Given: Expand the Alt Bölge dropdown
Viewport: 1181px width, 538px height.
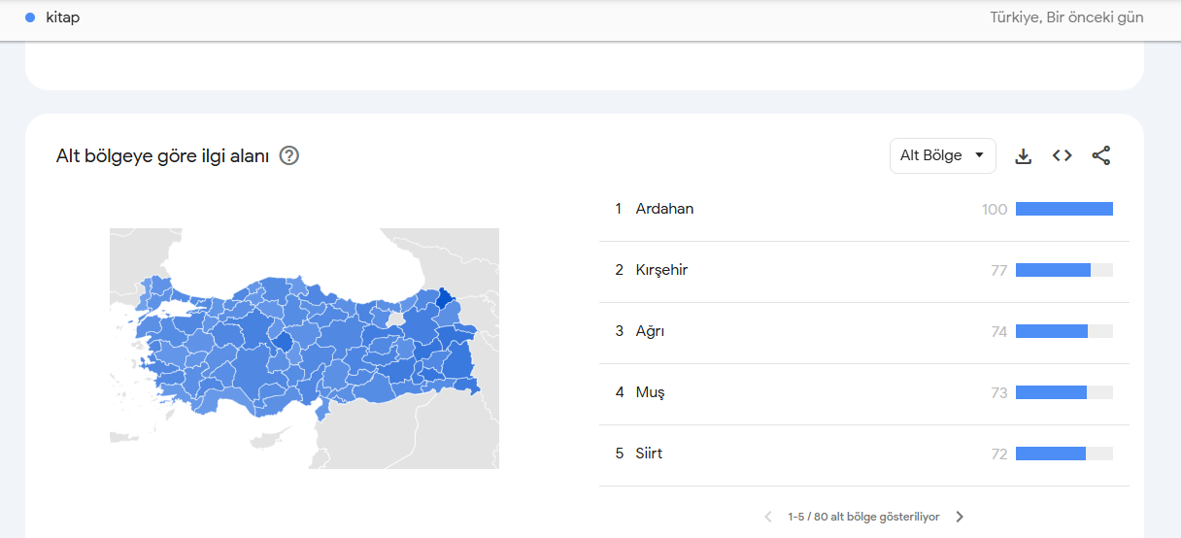Looking at the screenshot, I should (942, 155).
